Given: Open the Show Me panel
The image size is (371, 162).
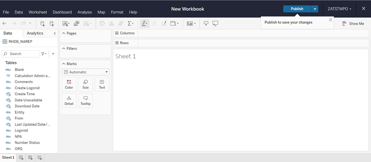Looking at the screenshot, I should pyautogui.click(x=353, y=24).
